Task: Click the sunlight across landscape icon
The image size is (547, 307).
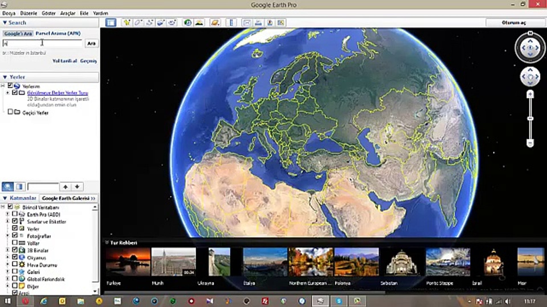Action: click(199, 23)
